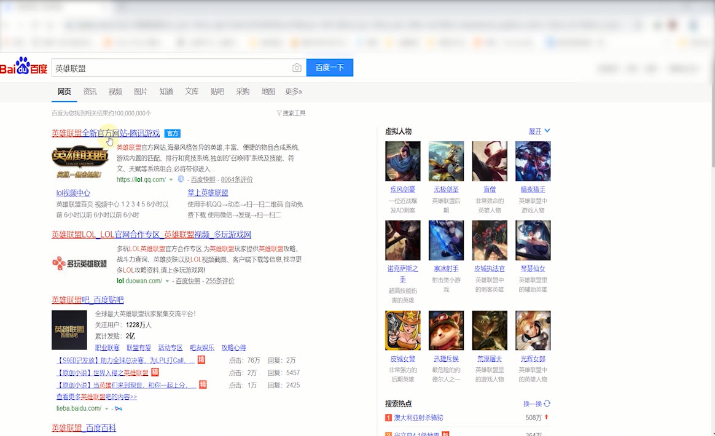The height and width of the screenshot is (436, 715).
Task: Switch to the 资讯 tab
Action: coord(90,91)
